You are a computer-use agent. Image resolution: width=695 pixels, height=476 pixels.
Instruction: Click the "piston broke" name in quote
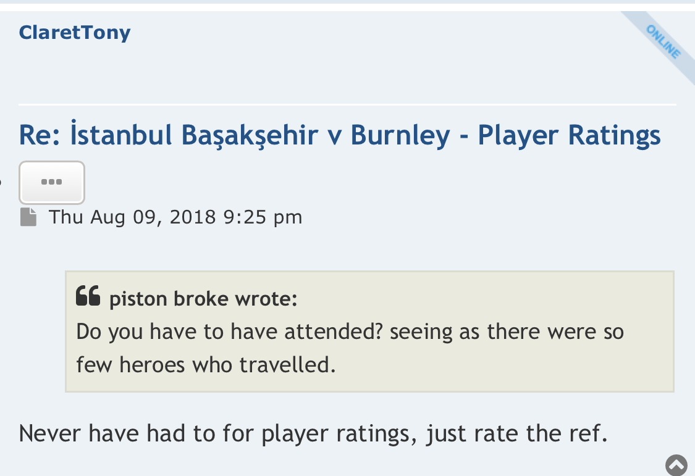[x=159, y=299]
